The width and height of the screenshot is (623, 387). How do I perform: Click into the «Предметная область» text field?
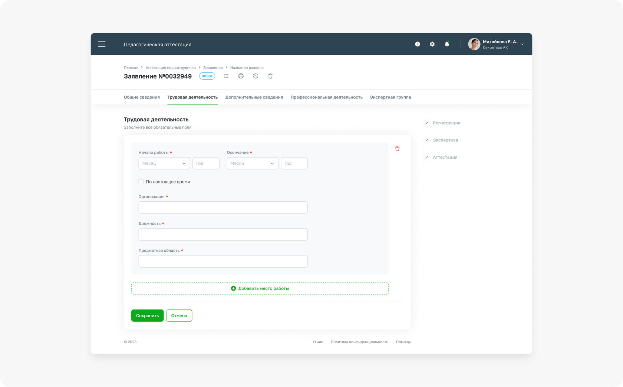click(223, 261)
